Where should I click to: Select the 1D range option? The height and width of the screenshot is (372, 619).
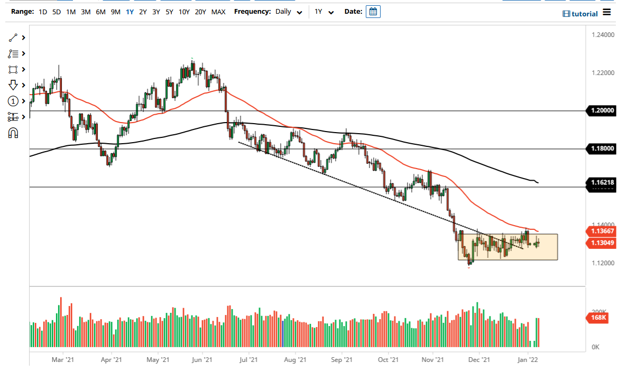tap(42, 11)
